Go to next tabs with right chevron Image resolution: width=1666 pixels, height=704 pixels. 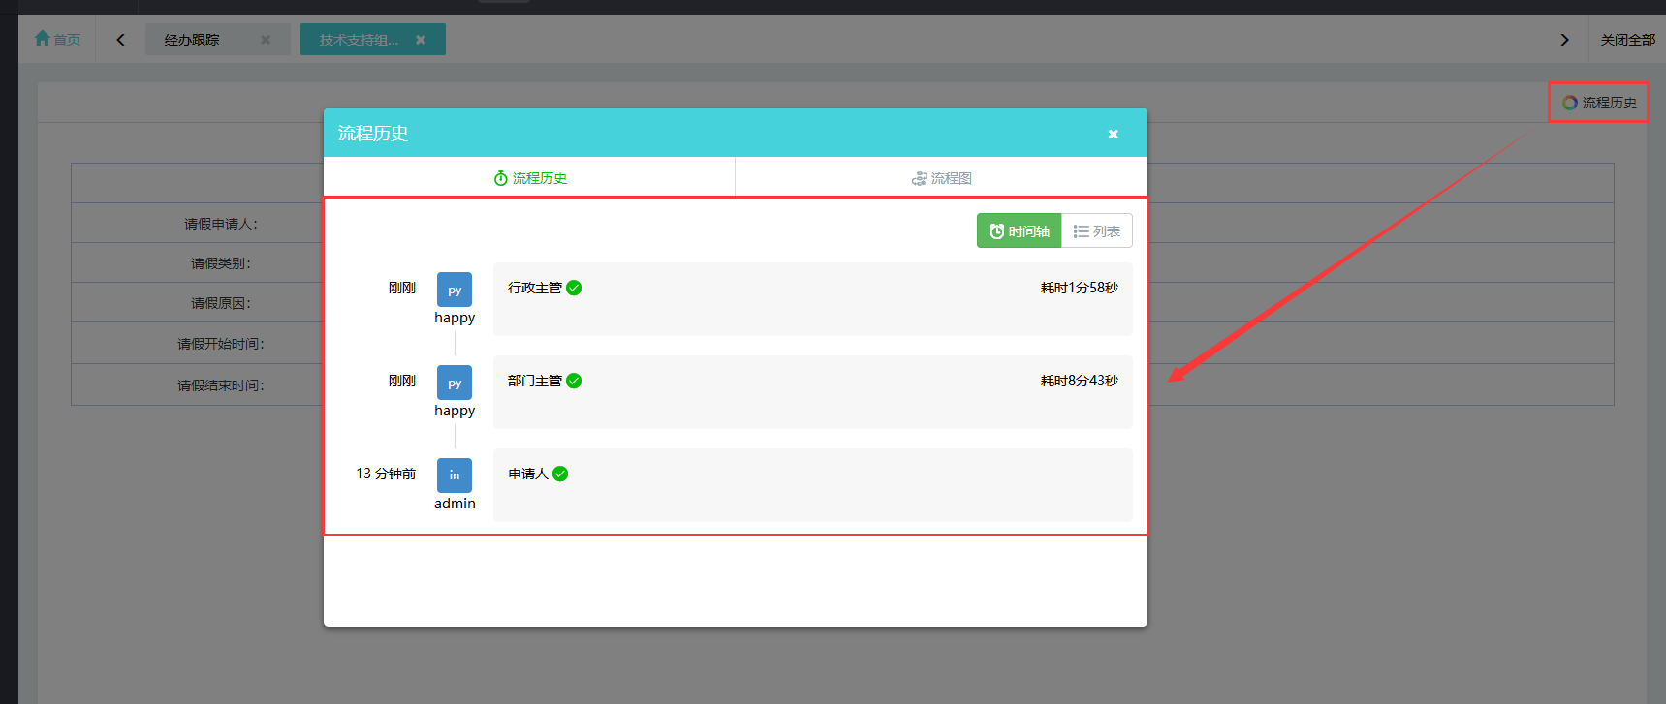point(1564,40)
